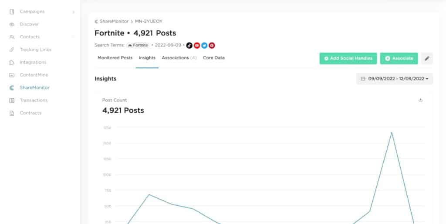Download the Post Count chart

tap(420, 100)
